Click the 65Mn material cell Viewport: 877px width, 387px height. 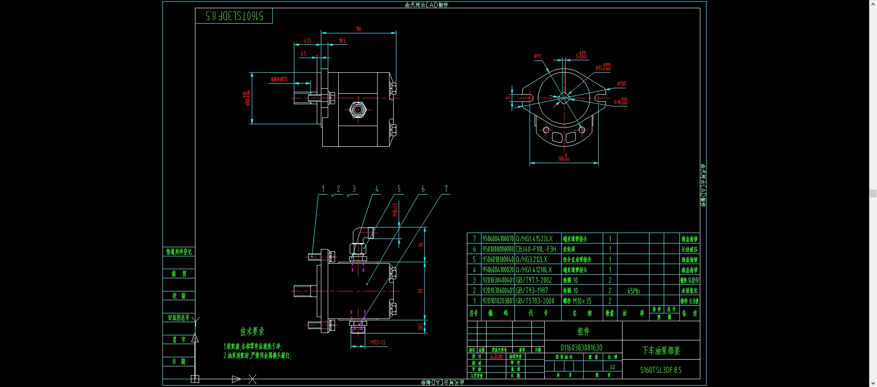click(x=633, y=291)
